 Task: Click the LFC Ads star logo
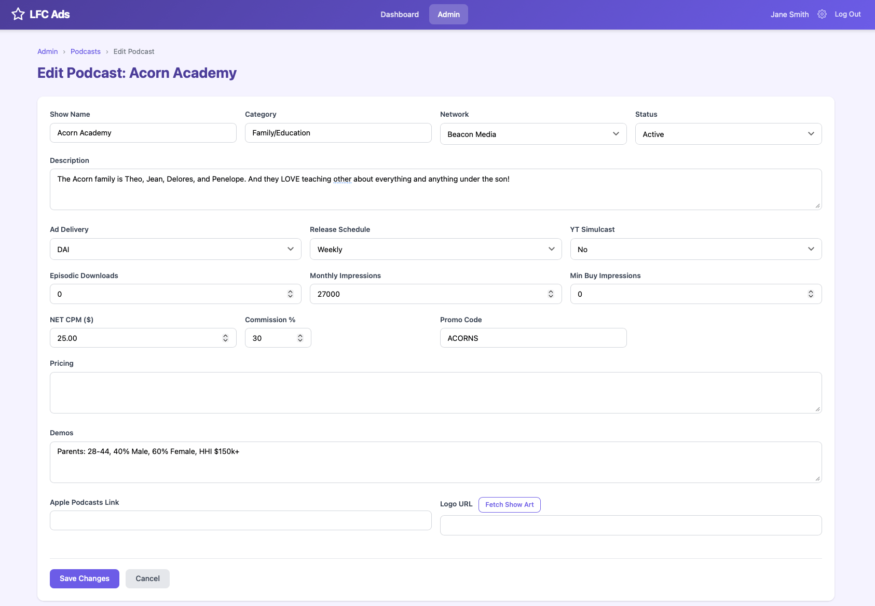point(19,14)
